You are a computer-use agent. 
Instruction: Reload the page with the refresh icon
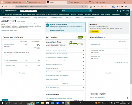tap(10, 7)
